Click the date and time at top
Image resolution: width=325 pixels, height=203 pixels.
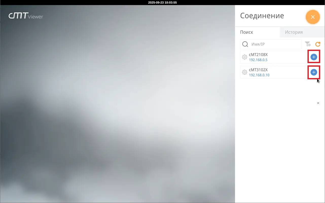162,2
